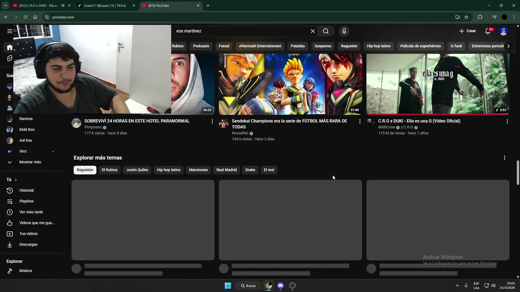This screenshot has height=292, width=520.
Task: Open options for Sendokai Champions video
Action: pyautogui.click(x=360, y=121)
